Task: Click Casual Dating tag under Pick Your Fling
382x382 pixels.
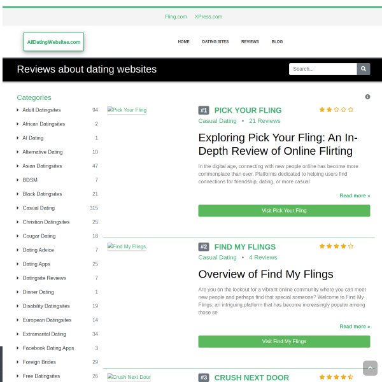Action: [x=217, y=121]
